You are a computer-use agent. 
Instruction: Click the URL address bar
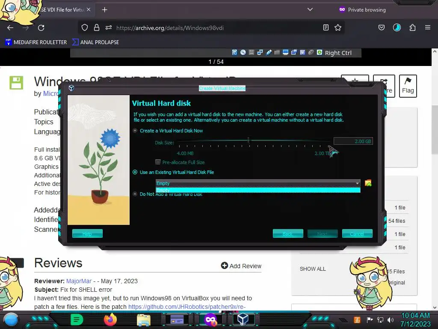tap(211, 28)
